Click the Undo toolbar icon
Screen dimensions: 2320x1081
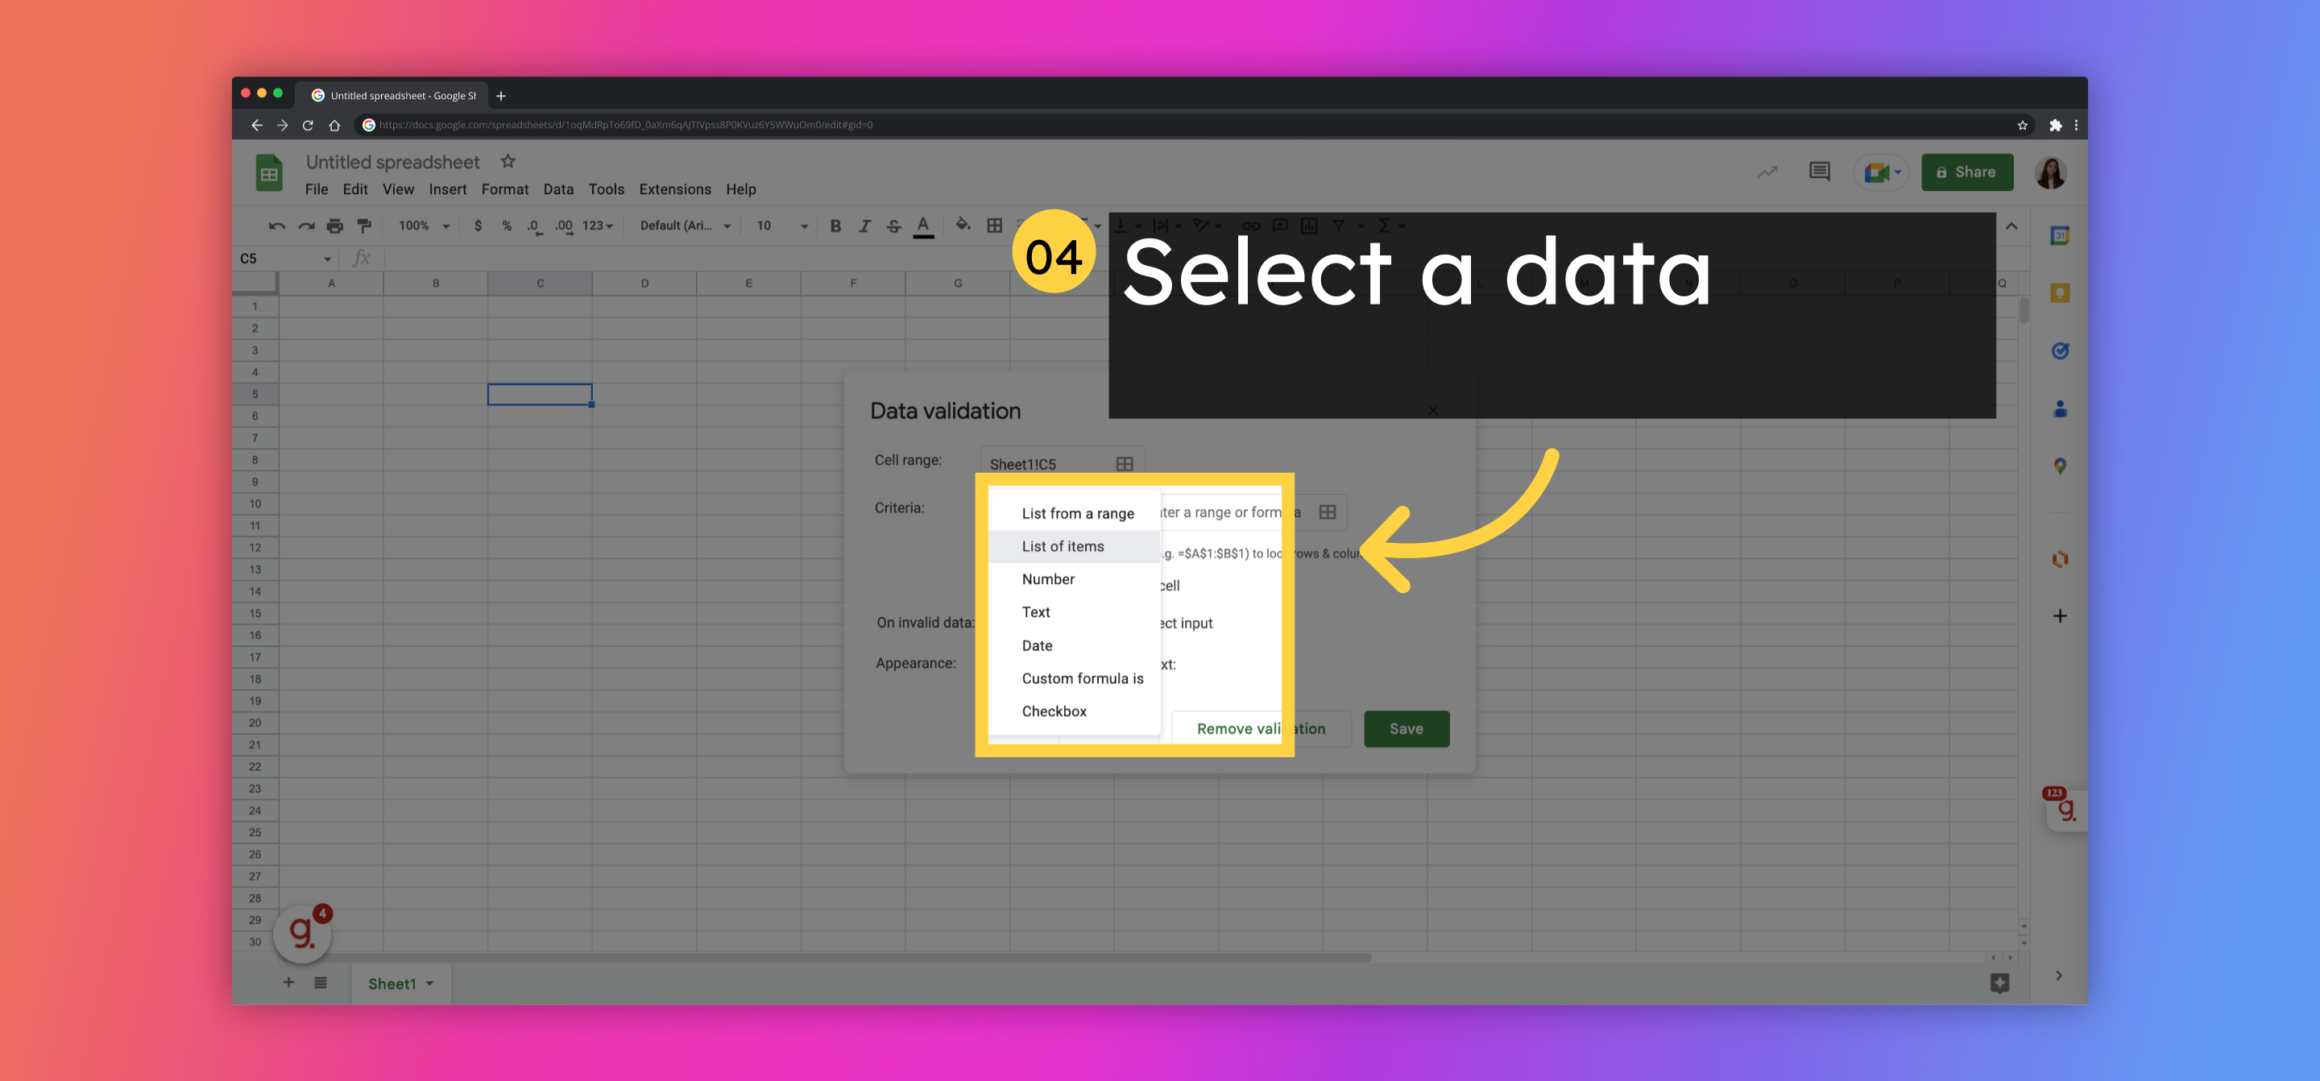[x=276, y=226]
